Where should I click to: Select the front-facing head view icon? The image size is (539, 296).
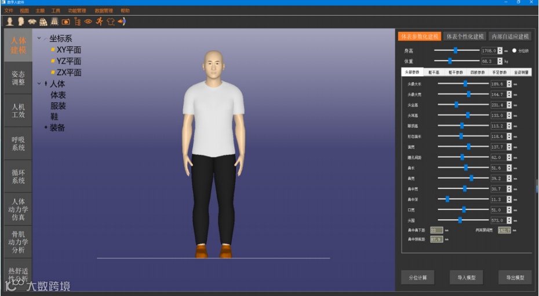pos(10,21)
